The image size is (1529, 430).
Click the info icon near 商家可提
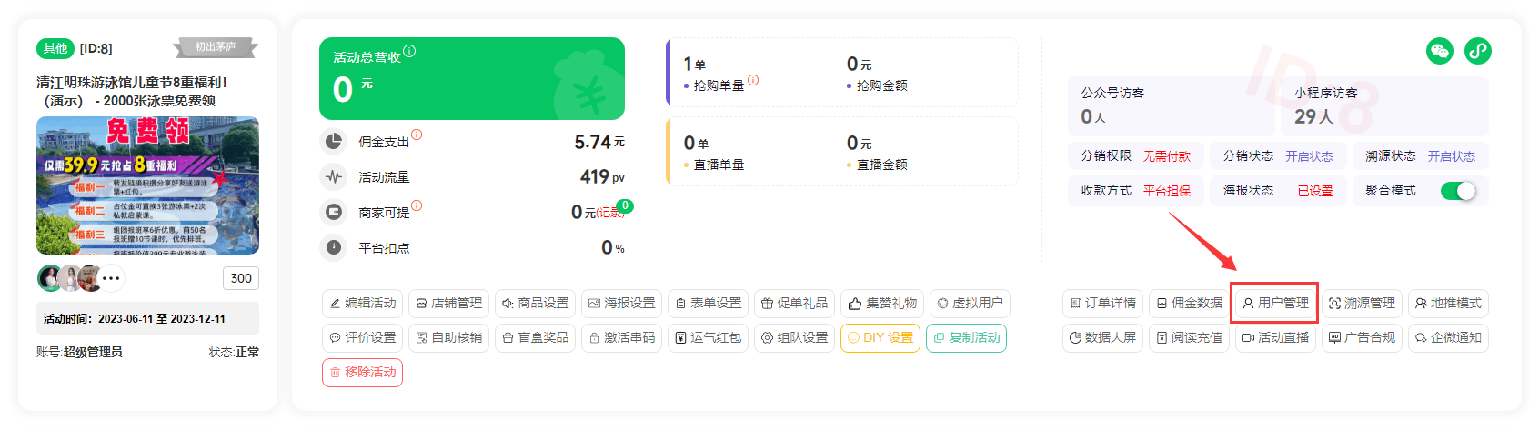coord(417,205)
